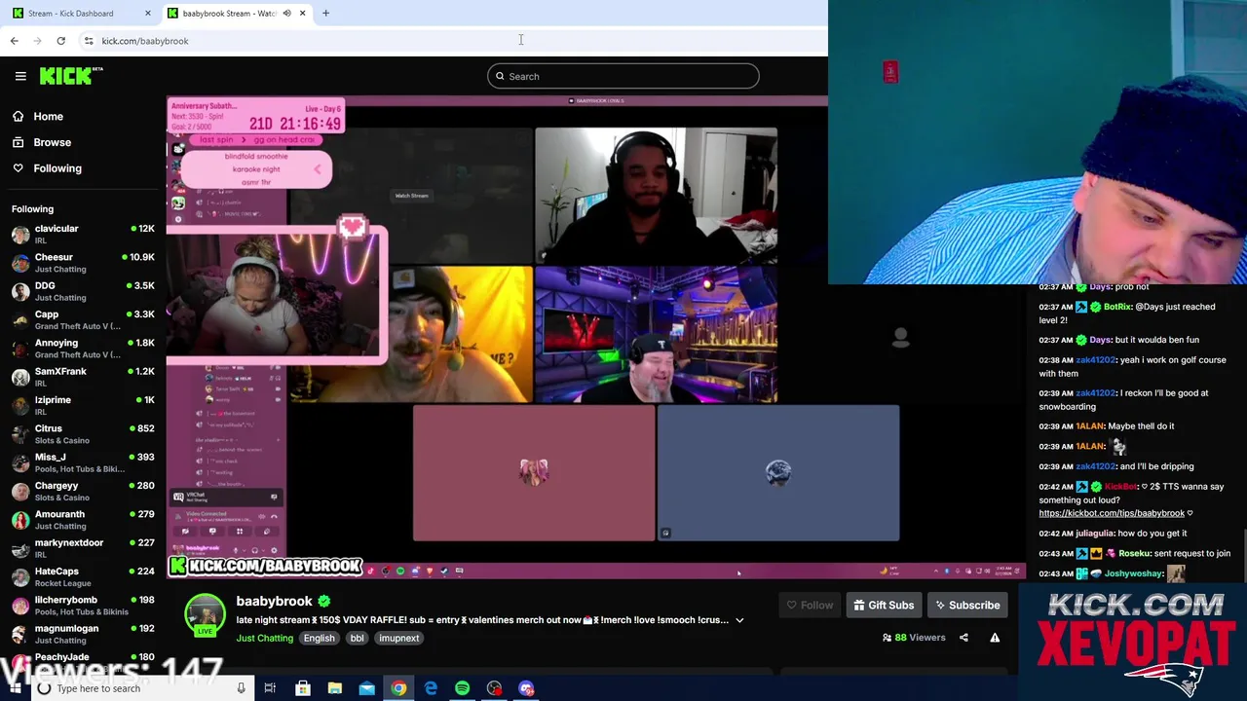Click juliagulia username in chat
Viewport: 1247px width, 701px height.
1095,534
